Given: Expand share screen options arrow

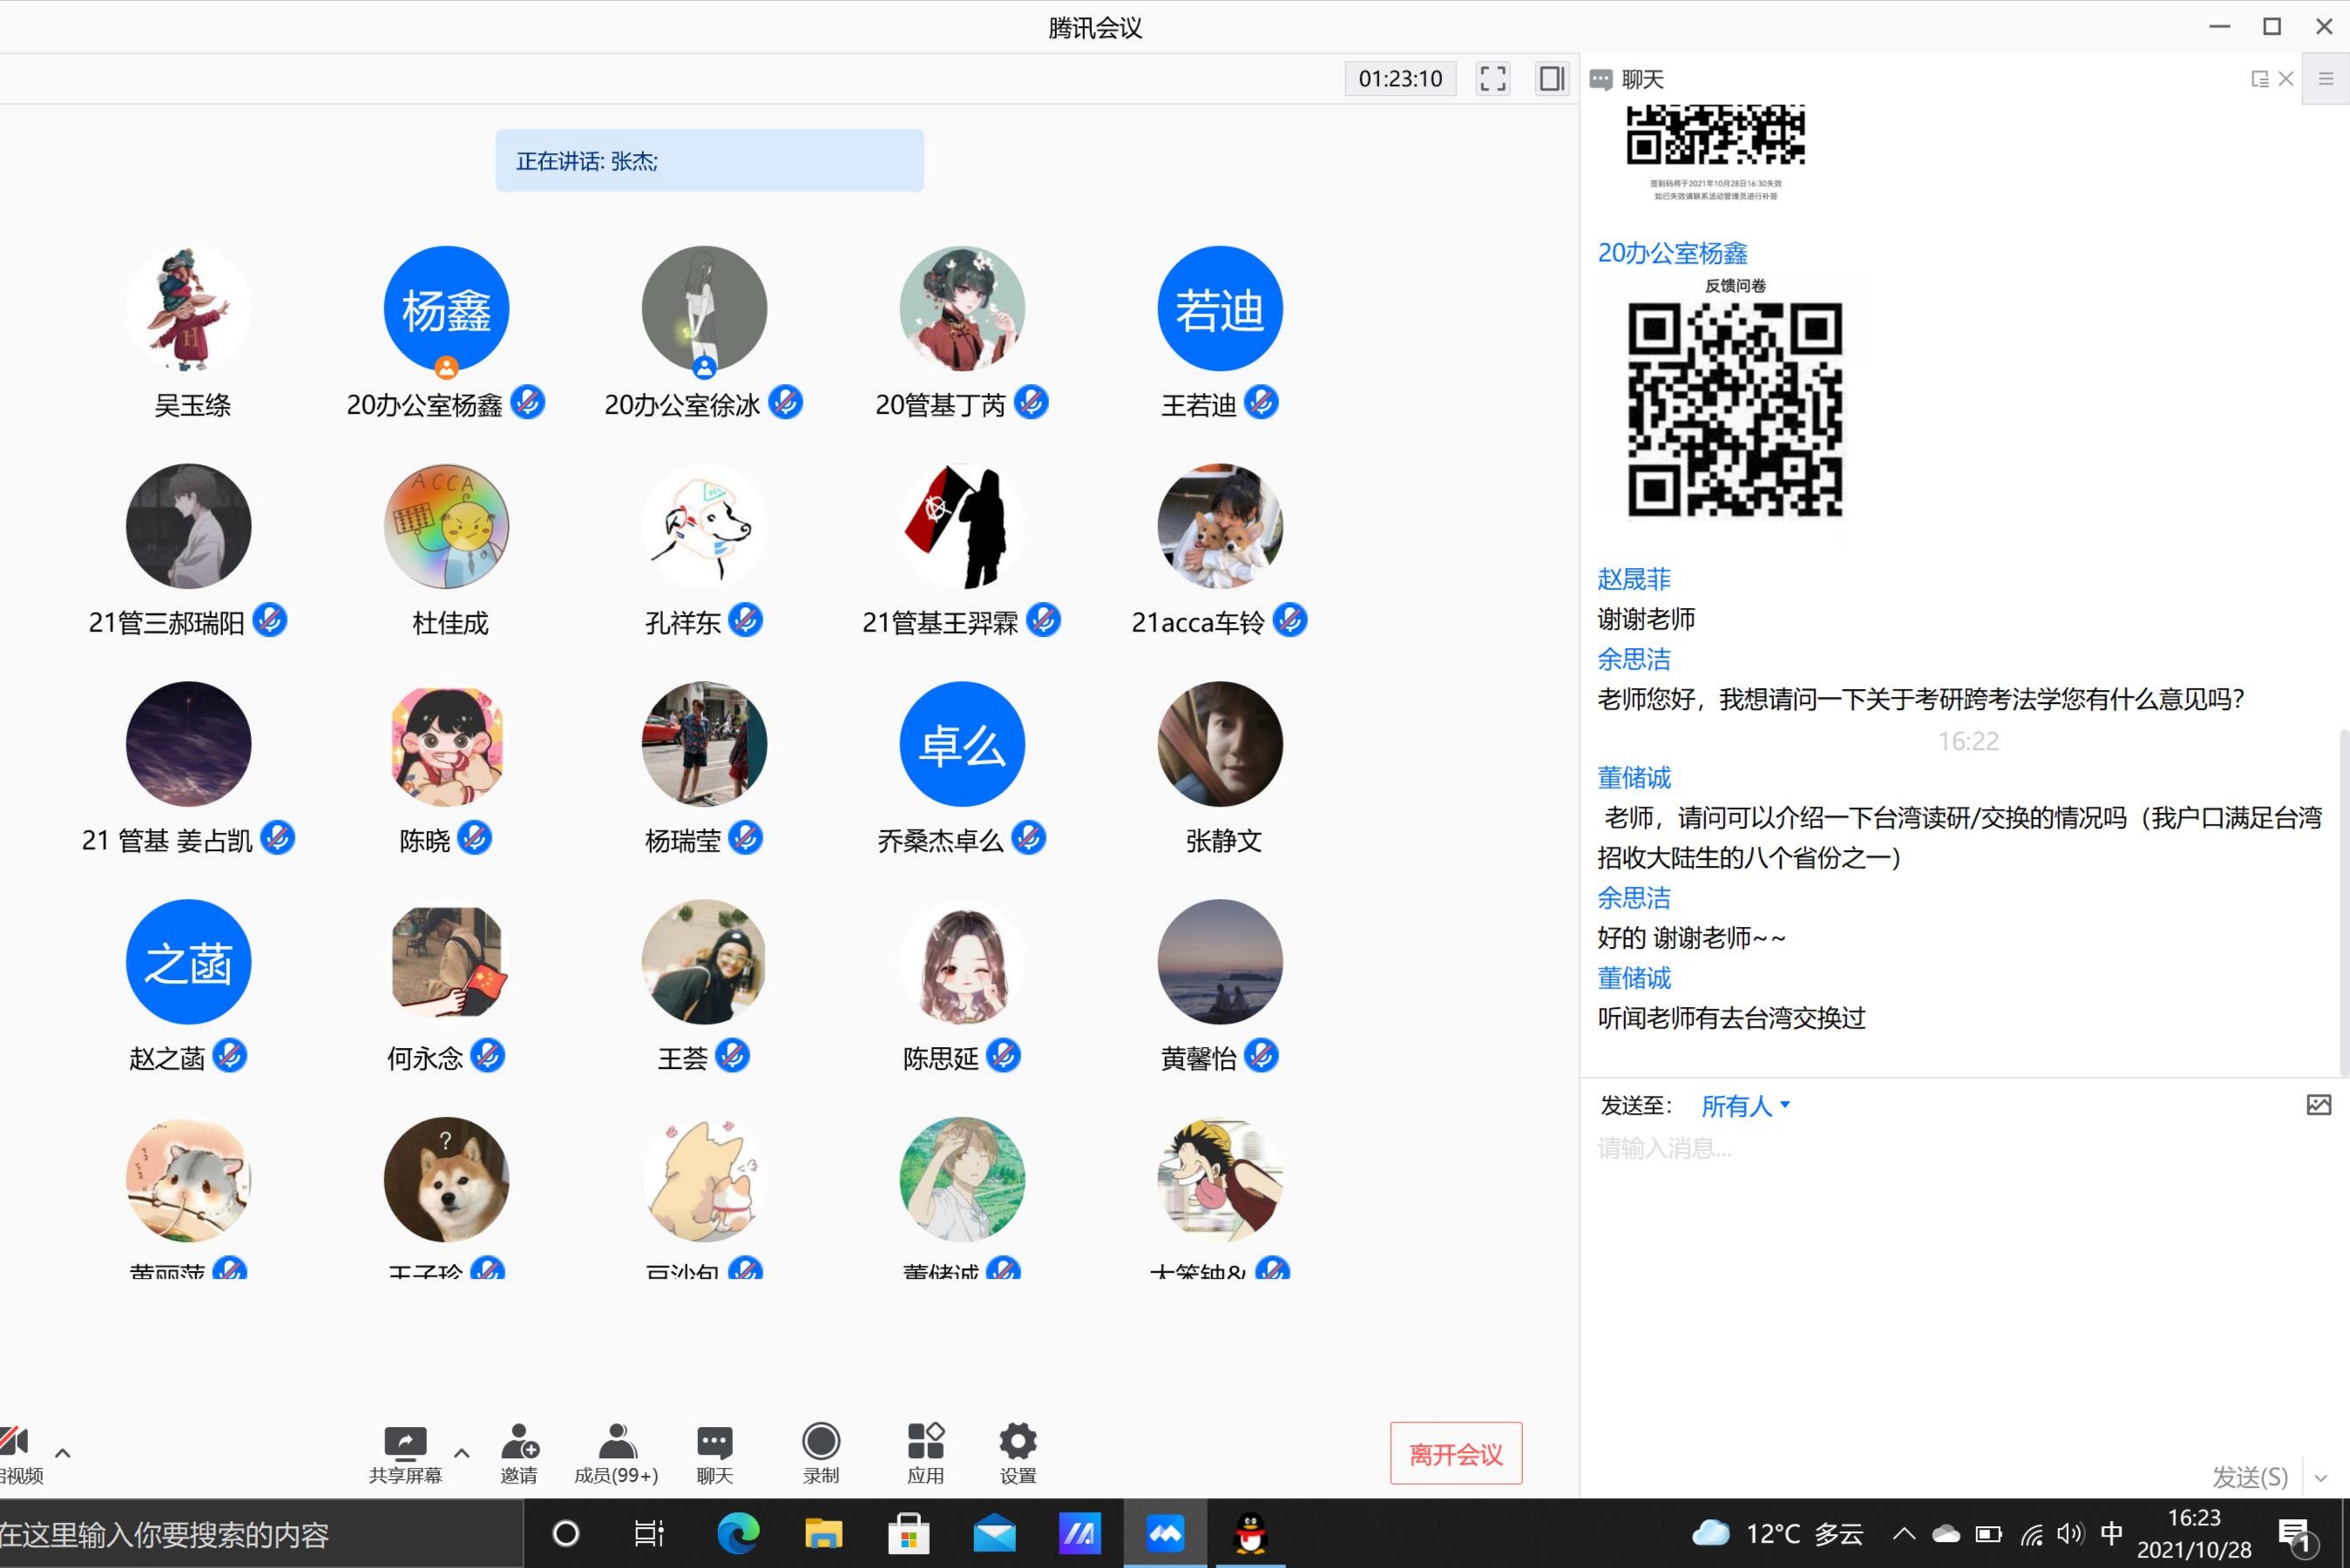Looking at the screenshot, I should (x=462, y=1453).
